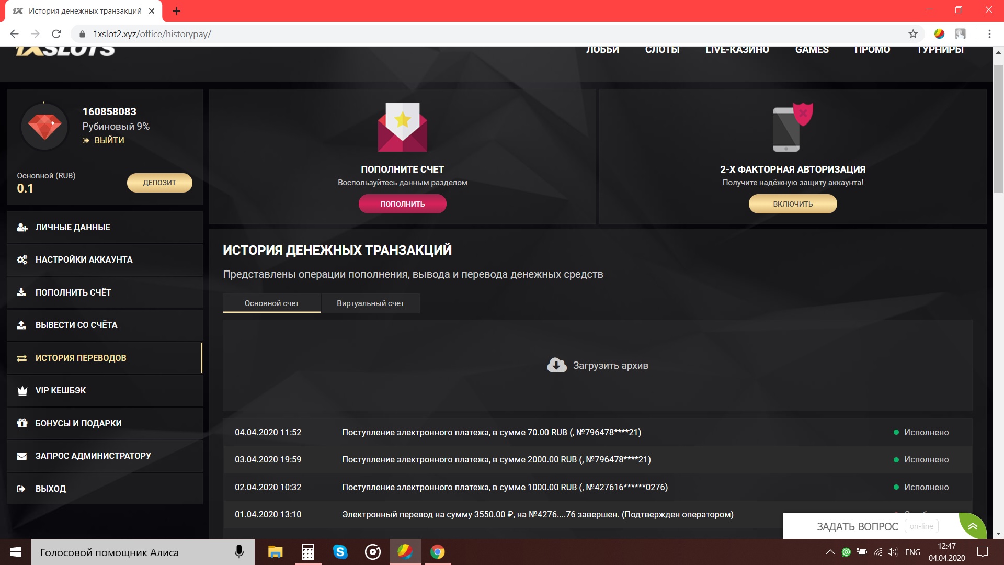
Task: Click the red ruby status gem icon
Action: (x=44, y=126)
